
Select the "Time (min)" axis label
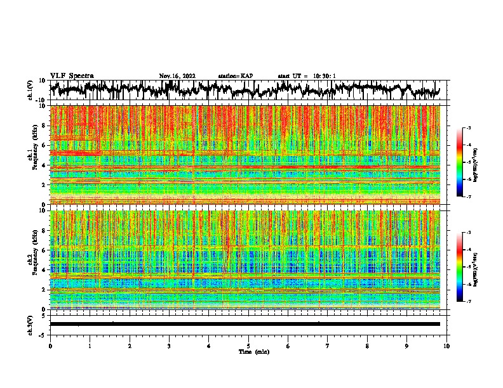coord(254,352)
